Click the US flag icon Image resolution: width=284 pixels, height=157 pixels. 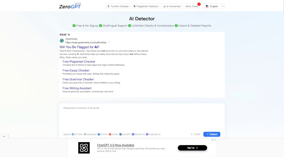pyautogui.click(x=207, y=6)
